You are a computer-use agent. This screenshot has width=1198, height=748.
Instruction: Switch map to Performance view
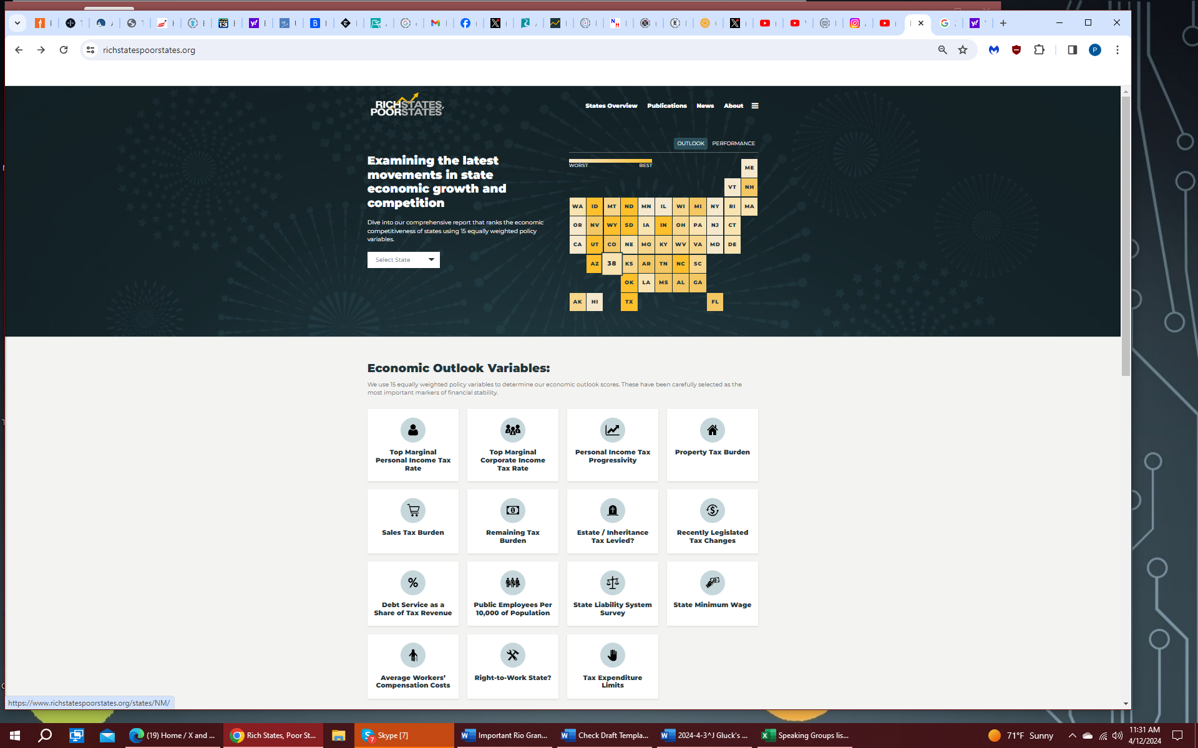733,143
